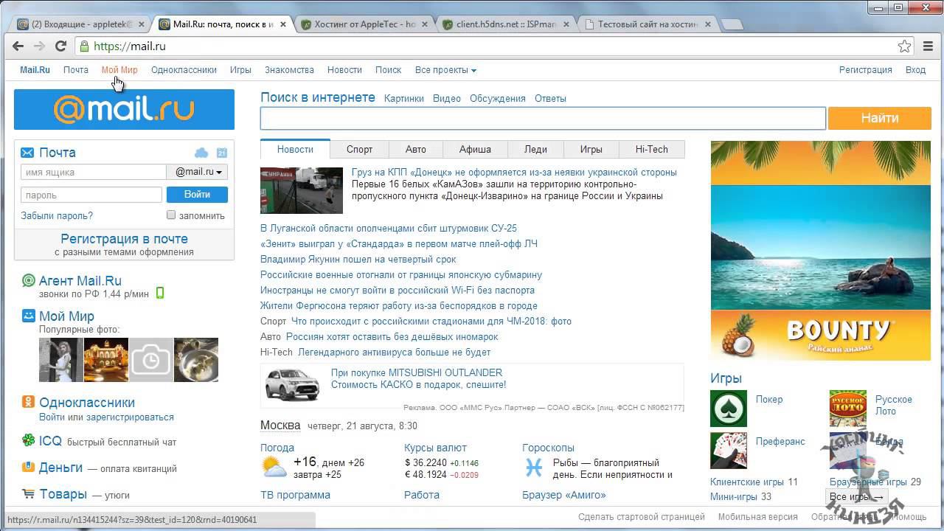944x531 pixels.
Task: Click the Деньги wallet icon
Action: (28, 467)
